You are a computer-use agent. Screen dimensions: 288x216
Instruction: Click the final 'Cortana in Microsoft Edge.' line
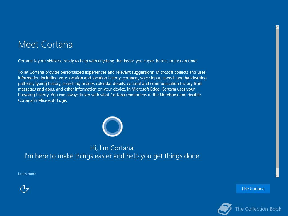[x=42, y=100]
